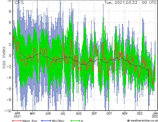
Task: Click the CFS model title label
Action: (x=19, y=2)
